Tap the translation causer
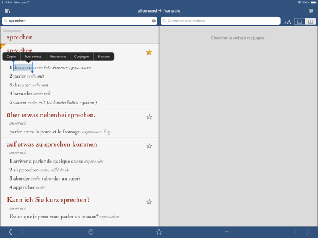 click(20, 102)
